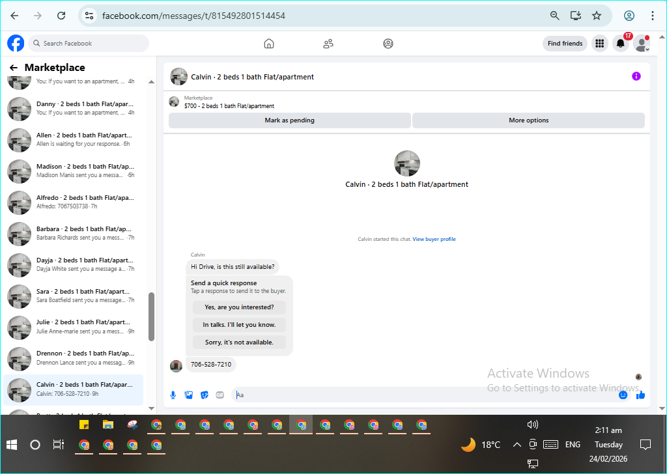Click the ENG language indicator
The width and height of the screenshot is (667, 474).
pyautogui.click(x=573, y=445)
